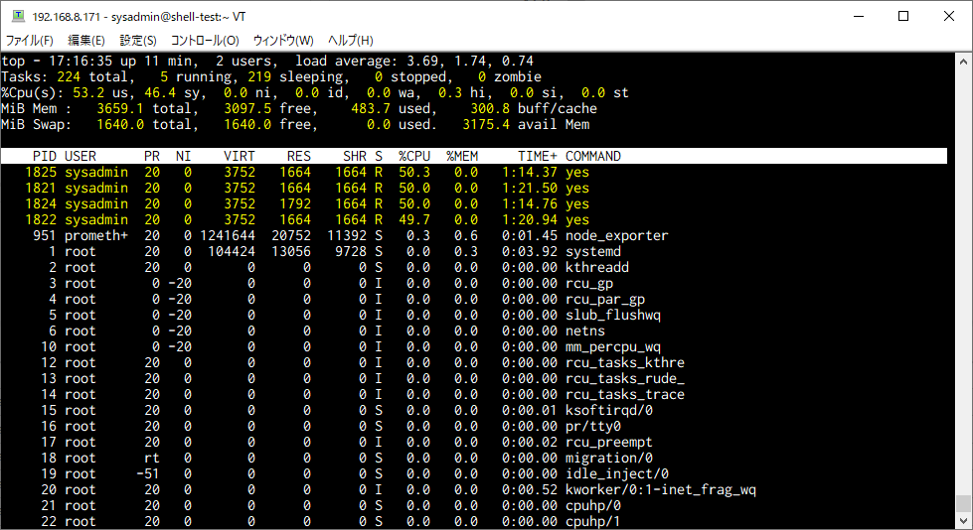This screenshot has height=530, width=973.
Task: Click the rcu_tasks_rude_ command text
Action: (x=625, y=379)
